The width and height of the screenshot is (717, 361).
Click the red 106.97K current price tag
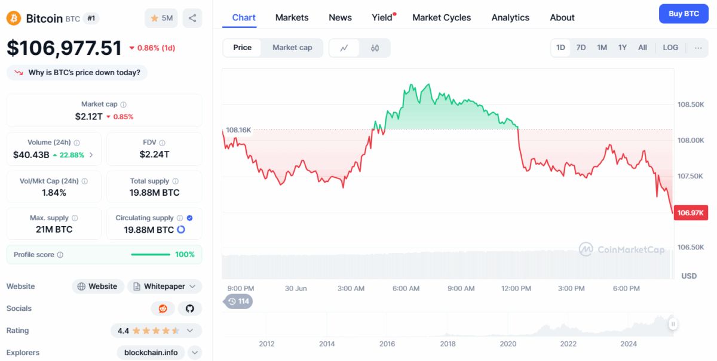(x=691, y=212)
